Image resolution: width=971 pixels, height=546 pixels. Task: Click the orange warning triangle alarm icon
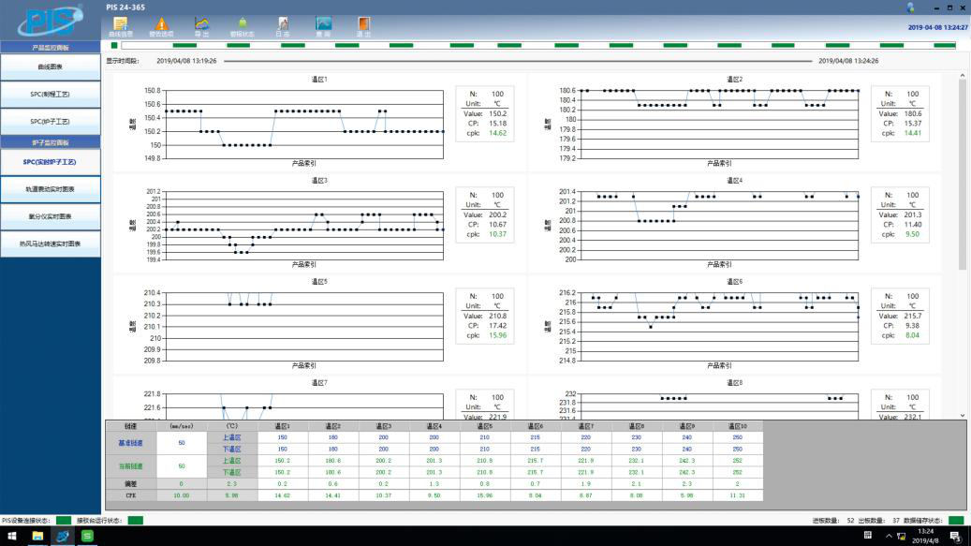162,24
